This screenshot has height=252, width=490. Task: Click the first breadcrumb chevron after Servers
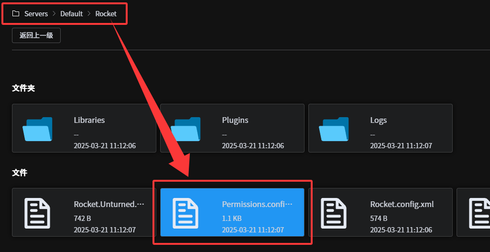click(54, 14)
